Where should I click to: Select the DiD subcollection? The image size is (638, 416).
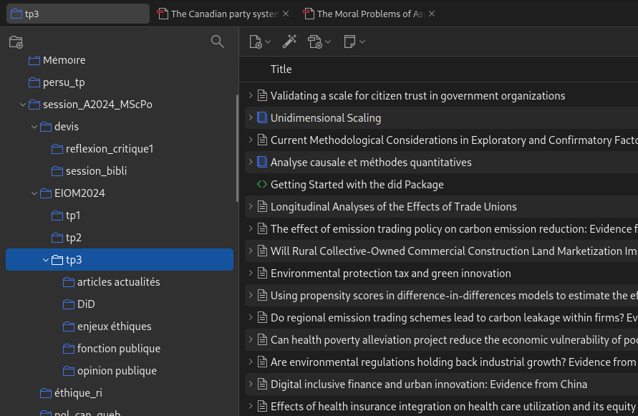click(86, 304)
